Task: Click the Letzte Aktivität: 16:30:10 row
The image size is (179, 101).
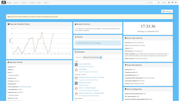Action: 15,90
